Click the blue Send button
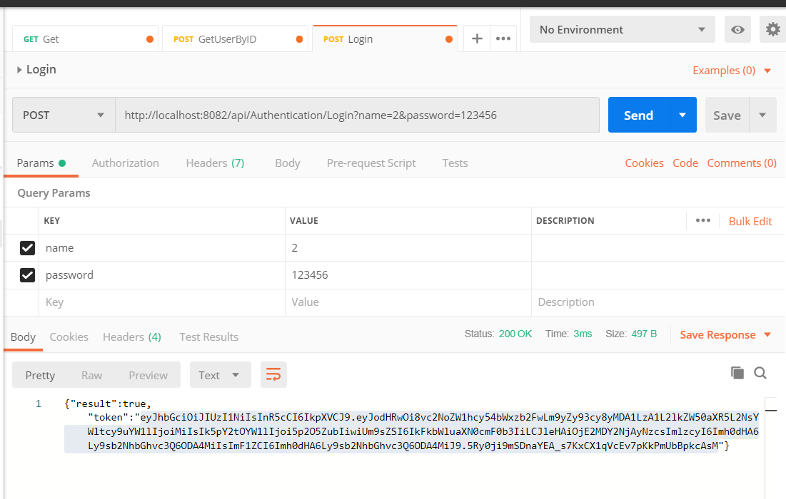 (639, 115)
